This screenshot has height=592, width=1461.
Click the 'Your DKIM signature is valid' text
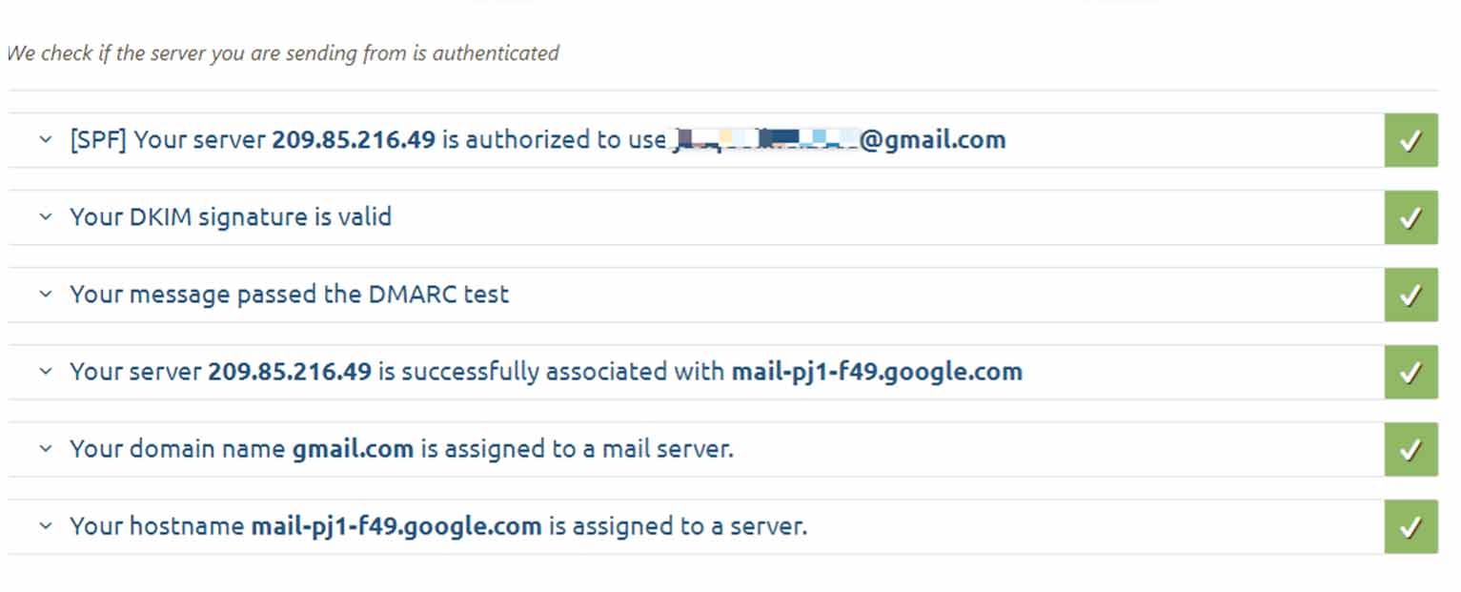(x=231, y=217)
